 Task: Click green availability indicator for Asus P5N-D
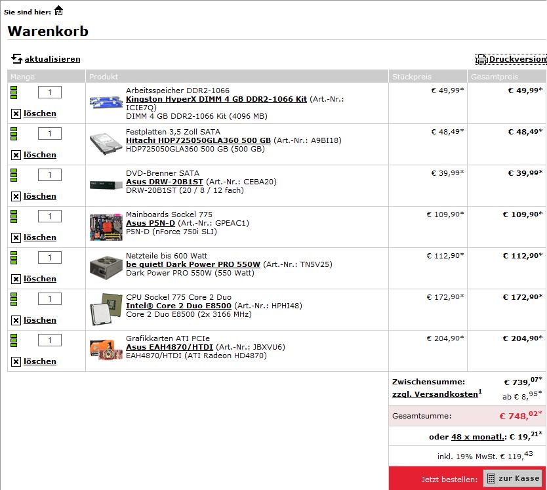click(14, 216)
